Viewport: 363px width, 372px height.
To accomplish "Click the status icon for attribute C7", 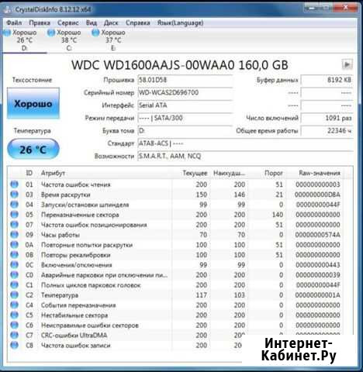I will tap(15, 336).
